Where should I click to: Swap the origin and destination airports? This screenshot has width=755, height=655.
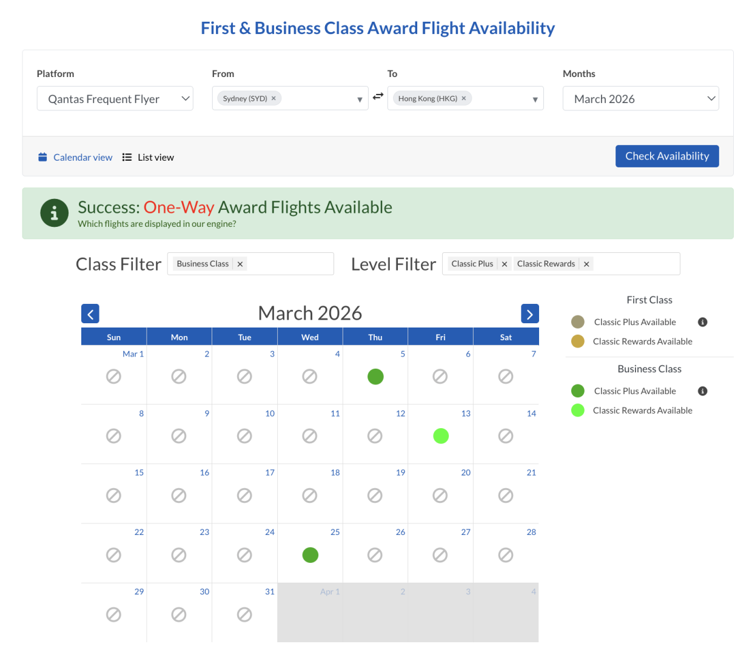tap(378, 96)
